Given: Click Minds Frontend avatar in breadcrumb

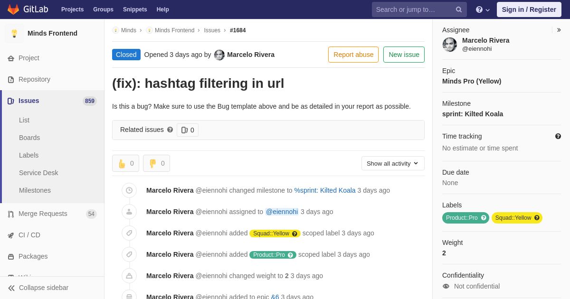Looking at the screenshot, I should pos(149,30).
